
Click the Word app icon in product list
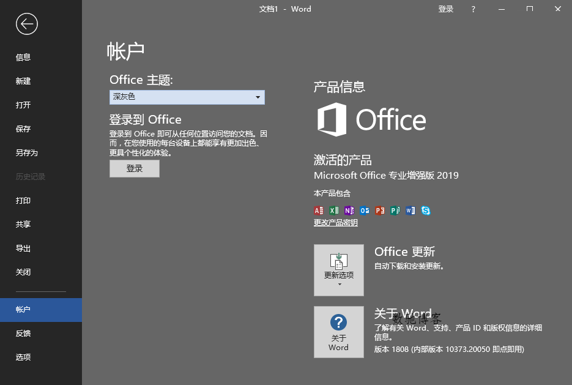coord(410,211)
